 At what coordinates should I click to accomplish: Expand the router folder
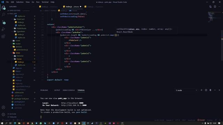point(18,44)
